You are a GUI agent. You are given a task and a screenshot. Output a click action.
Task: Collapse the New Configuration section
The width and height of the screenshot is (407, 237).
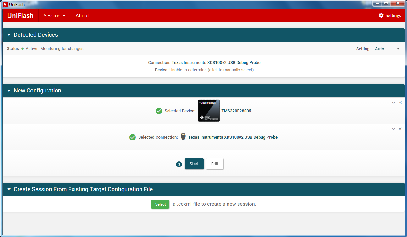(9, 91)
